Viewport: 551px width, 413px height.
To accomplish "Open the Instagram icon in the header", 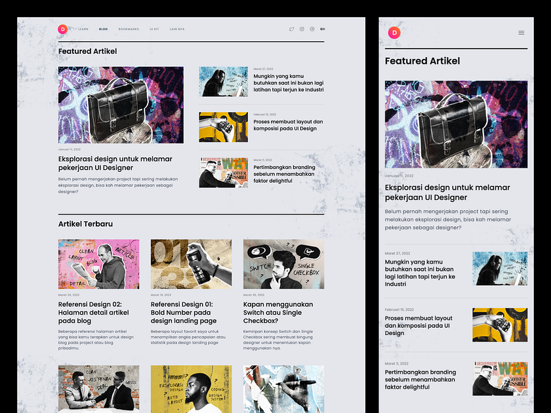I will tap(302, 29).
